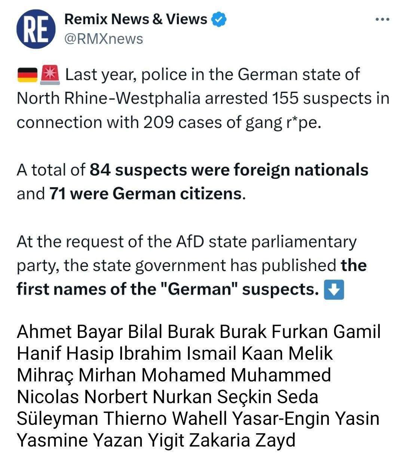The width and height of the screenshot is (404, 460).
Task: Open the three-dot more options menu
Action: [382, 19]
